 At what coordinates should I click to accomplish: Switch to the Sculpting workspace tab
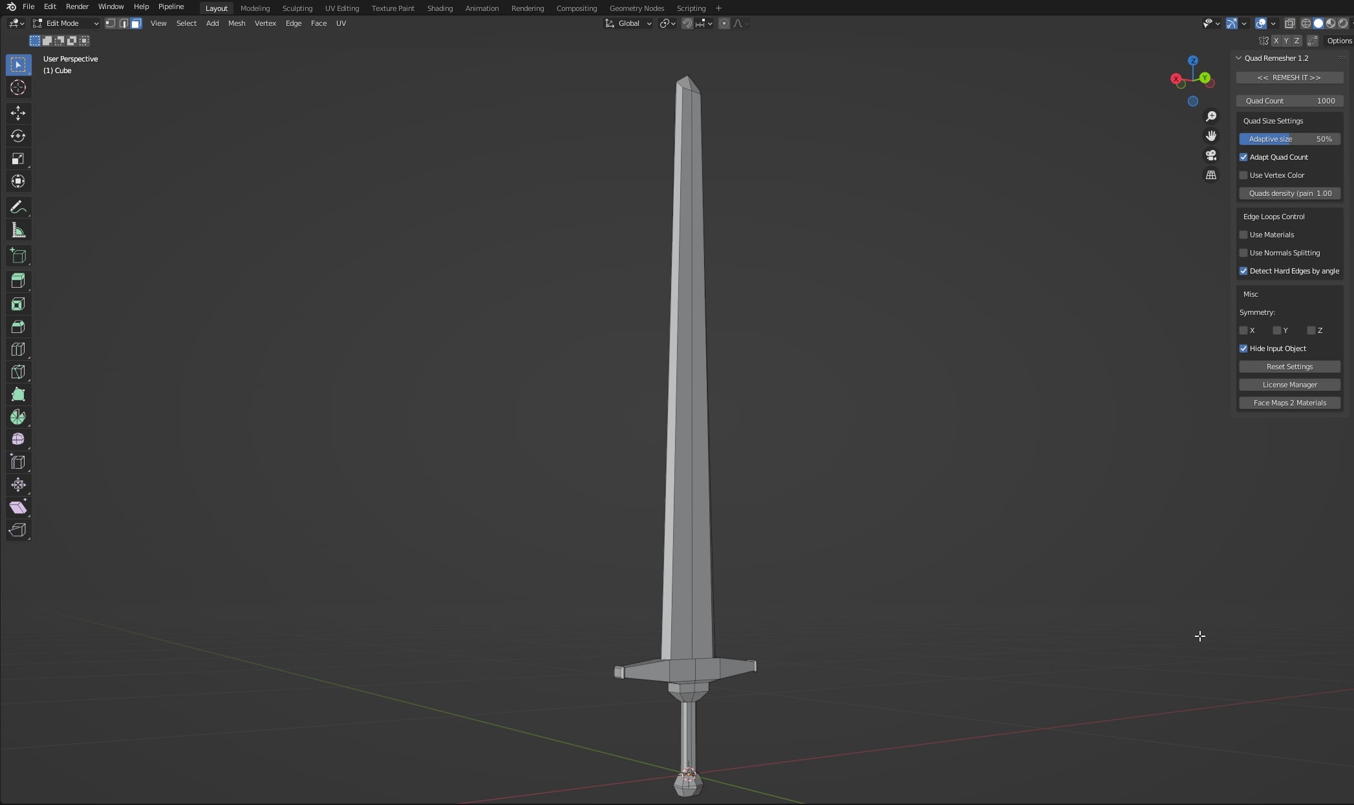[297, 8]
